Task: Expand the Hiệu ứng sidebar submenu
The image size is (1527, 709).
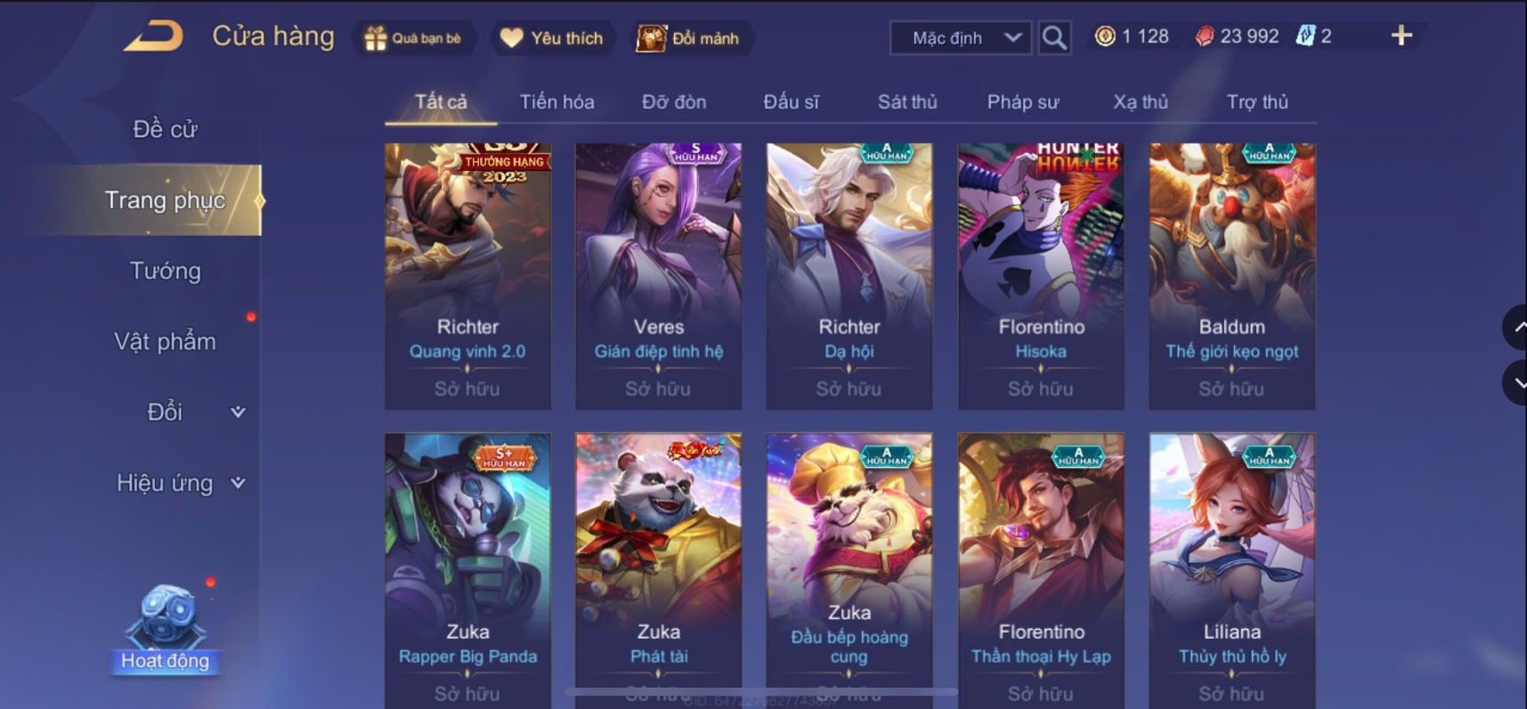Action: 238,483
